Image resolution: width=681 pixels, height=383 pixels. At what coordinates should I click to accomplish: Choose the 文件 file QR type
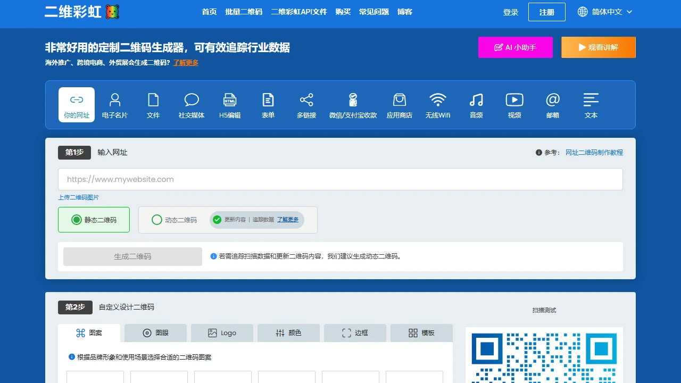point(153,105)
